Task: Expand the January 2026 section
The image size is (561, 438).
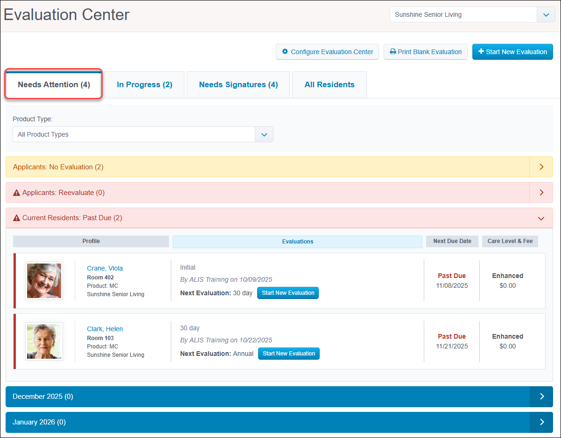Action: pyautogui.click(x=541, y=422)
